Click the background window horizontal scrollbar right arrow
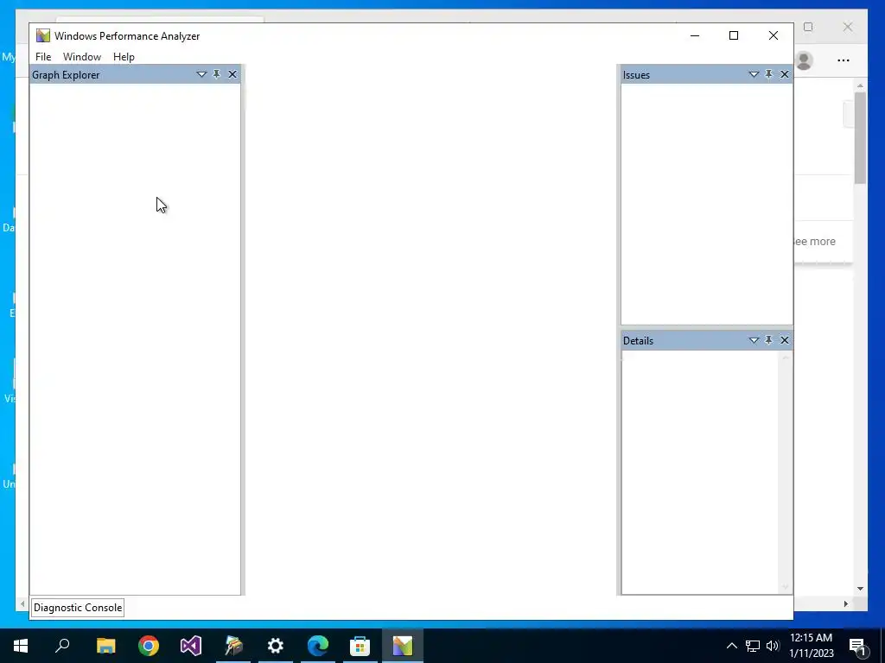Viewport: 885px width, 663px height. click(845, 603)
